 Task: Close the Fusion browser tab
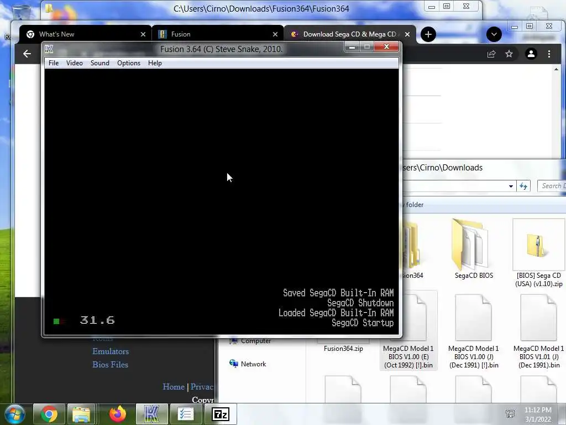[x=275, y=34]
